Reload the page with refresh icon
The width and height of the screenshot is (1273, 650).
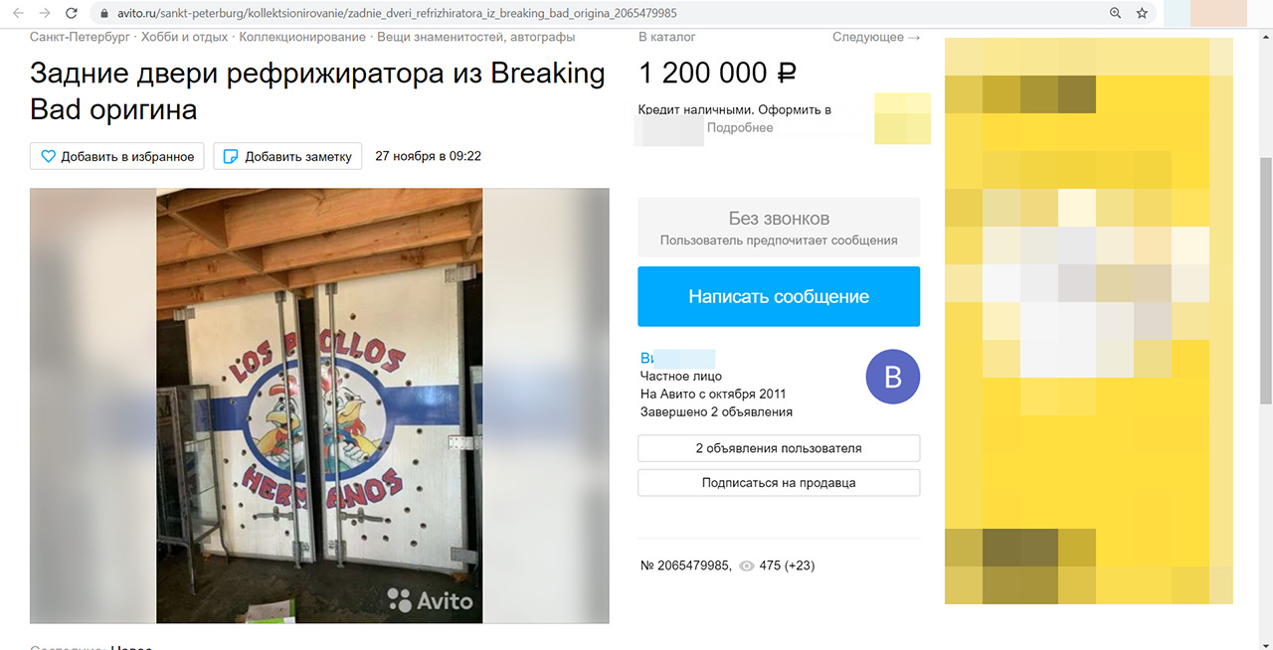72,14
